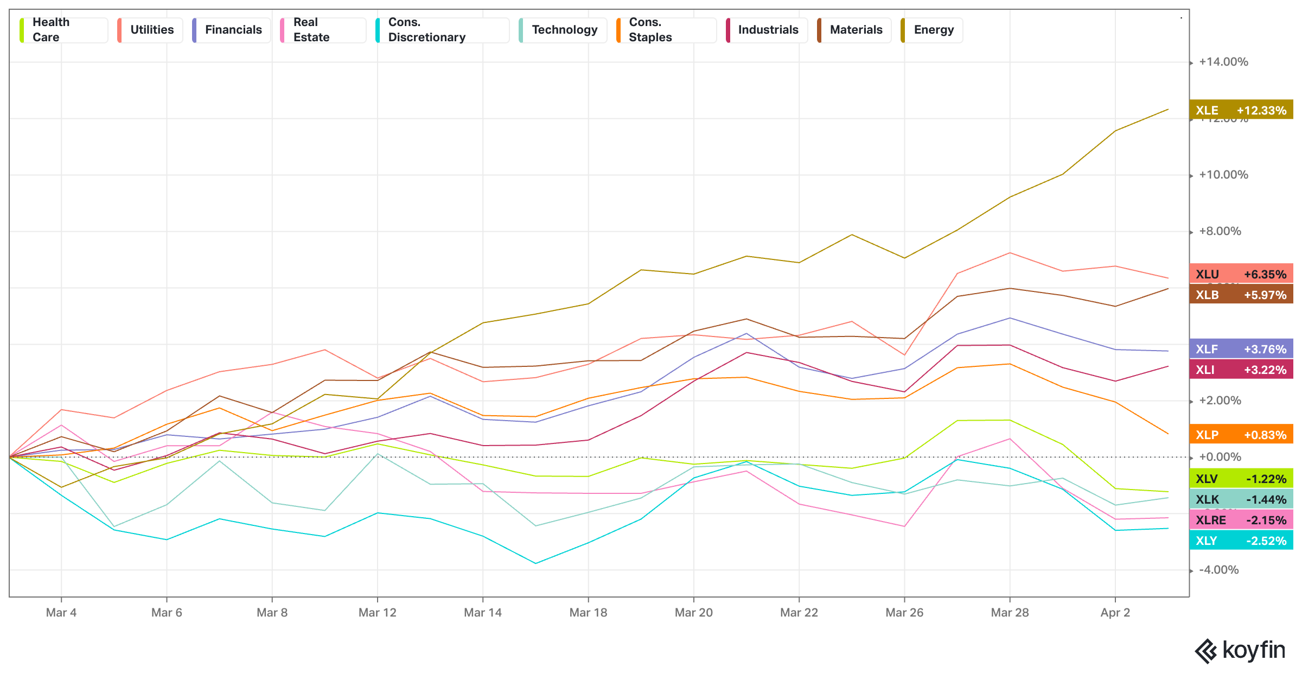Click the Mar 20 date axis marker
This screenshot has height=673, width=1302.
pos(693,612)
